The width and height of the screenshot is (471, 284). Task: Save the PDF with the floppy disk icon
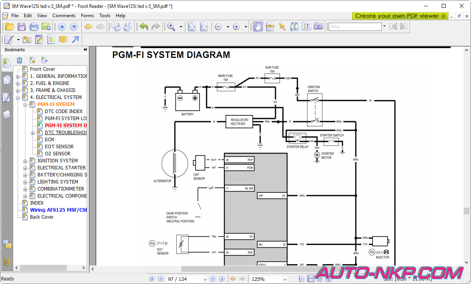[x=22, y=27]
